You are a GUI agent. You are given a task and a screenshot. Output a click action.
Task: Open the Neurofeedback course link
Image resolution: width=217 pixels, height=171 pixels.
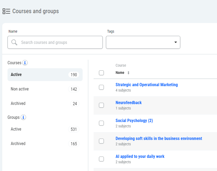tap(128, 103)
